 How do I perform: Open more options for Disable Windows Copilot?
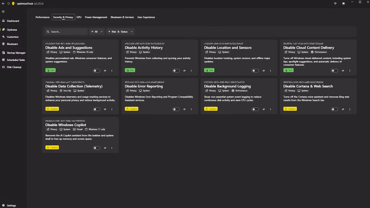click(x=112, y=148)
